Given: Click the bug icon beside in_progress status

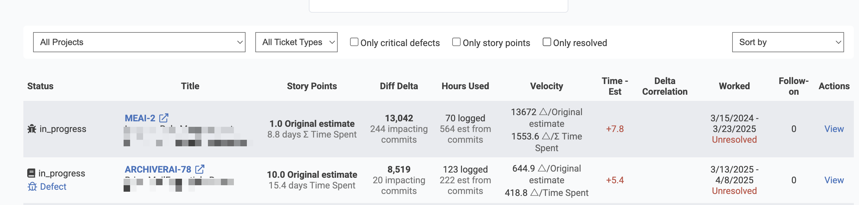Looking at the screenshot, I should click(32, 129).
